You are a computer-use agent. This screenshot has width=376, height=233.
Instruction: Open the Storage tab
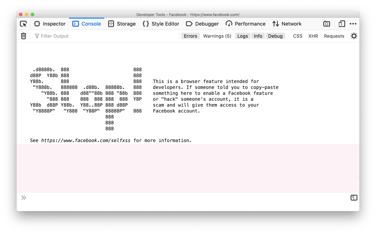[122, 24]
